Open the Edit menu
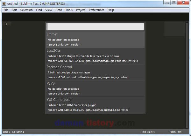This screenshot has width=191, height=136. click(x=14, y=10)
